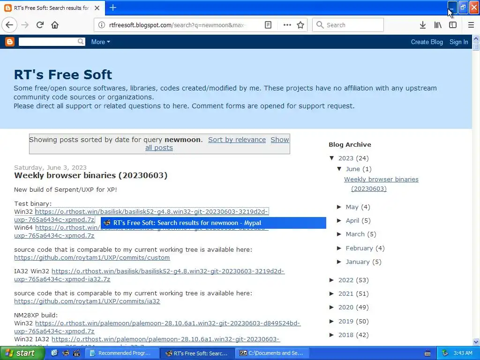Click the 3:43 AM system clock

463,353
